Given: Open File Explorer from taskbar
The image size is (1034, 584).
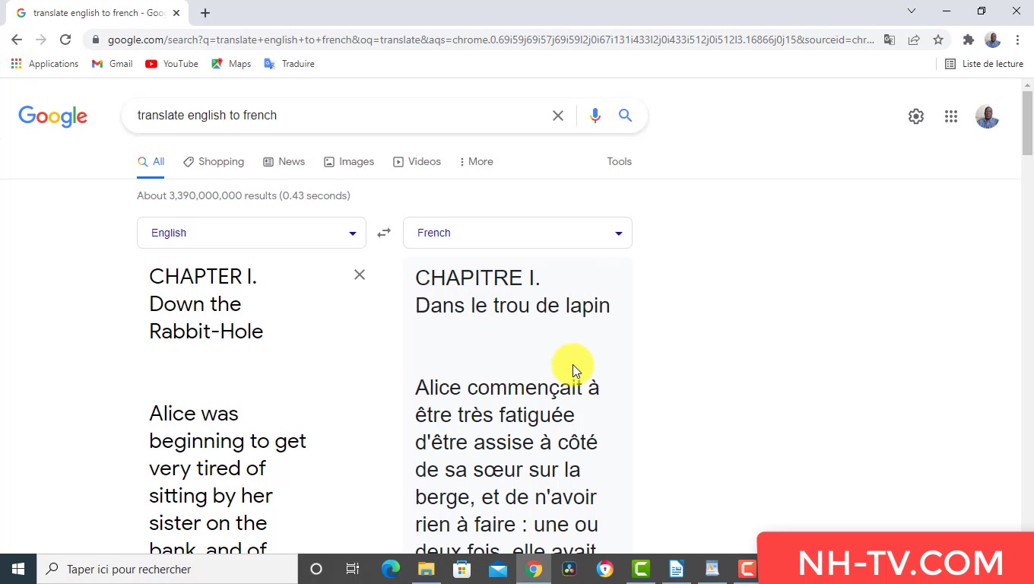Looking at the screenshot, I should (x=426, y=569).
